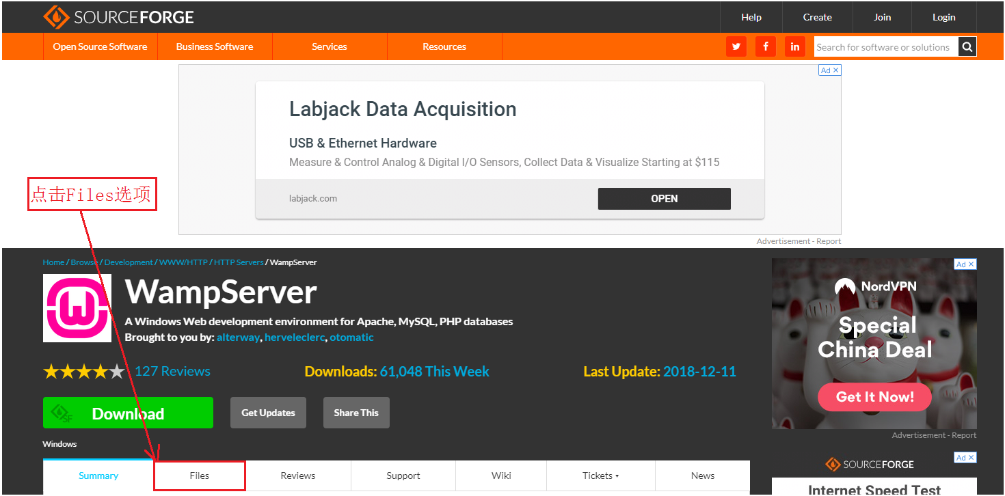Screen dimensions: 1005x496
Task: Go to Home breadcrumb link
Action: pyautogui.click(x=53, y=262)
